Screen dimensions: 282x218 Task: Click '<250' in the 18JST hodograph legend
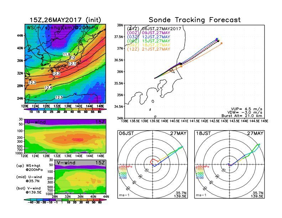point(200,176)
